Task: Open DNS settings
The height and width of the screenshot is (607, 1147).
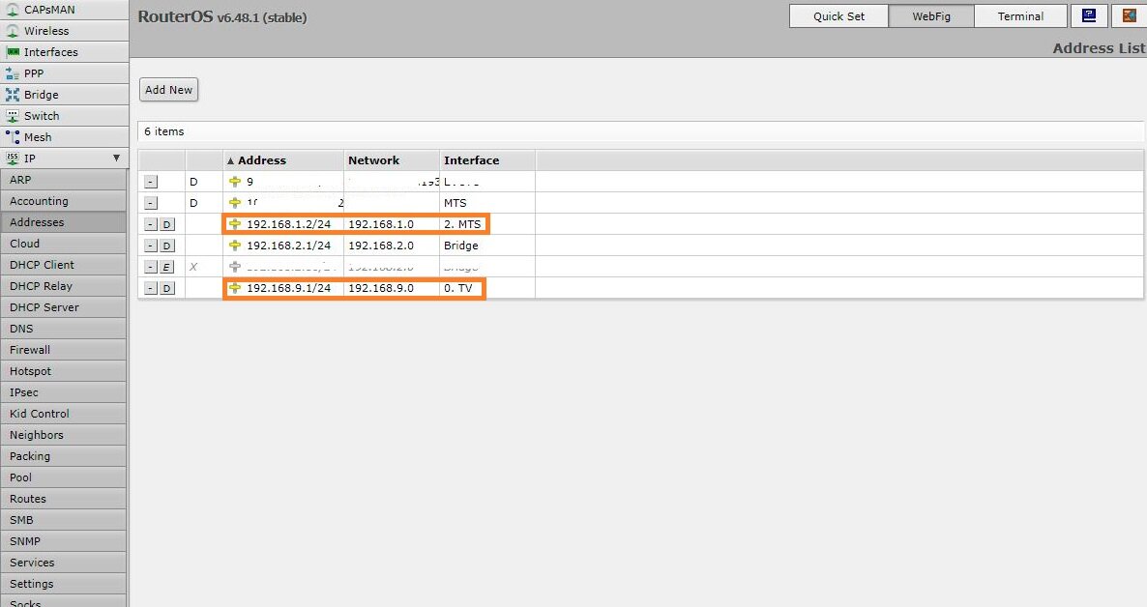Action: [x=64, y=328]
